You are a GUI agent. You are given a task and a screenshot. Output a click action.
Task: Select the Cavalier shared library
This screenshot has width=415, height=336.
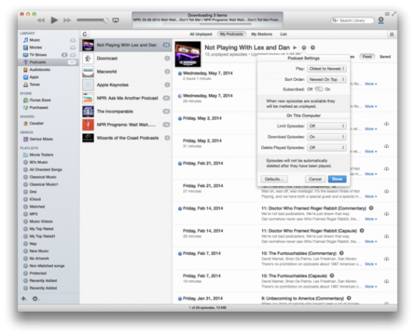(x=48, y=123)
